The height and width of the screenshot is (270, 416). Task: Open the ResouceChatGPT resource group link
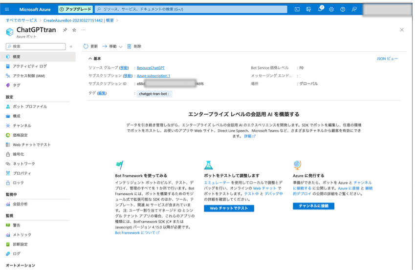pyautogui.click(x=151, y=68)
